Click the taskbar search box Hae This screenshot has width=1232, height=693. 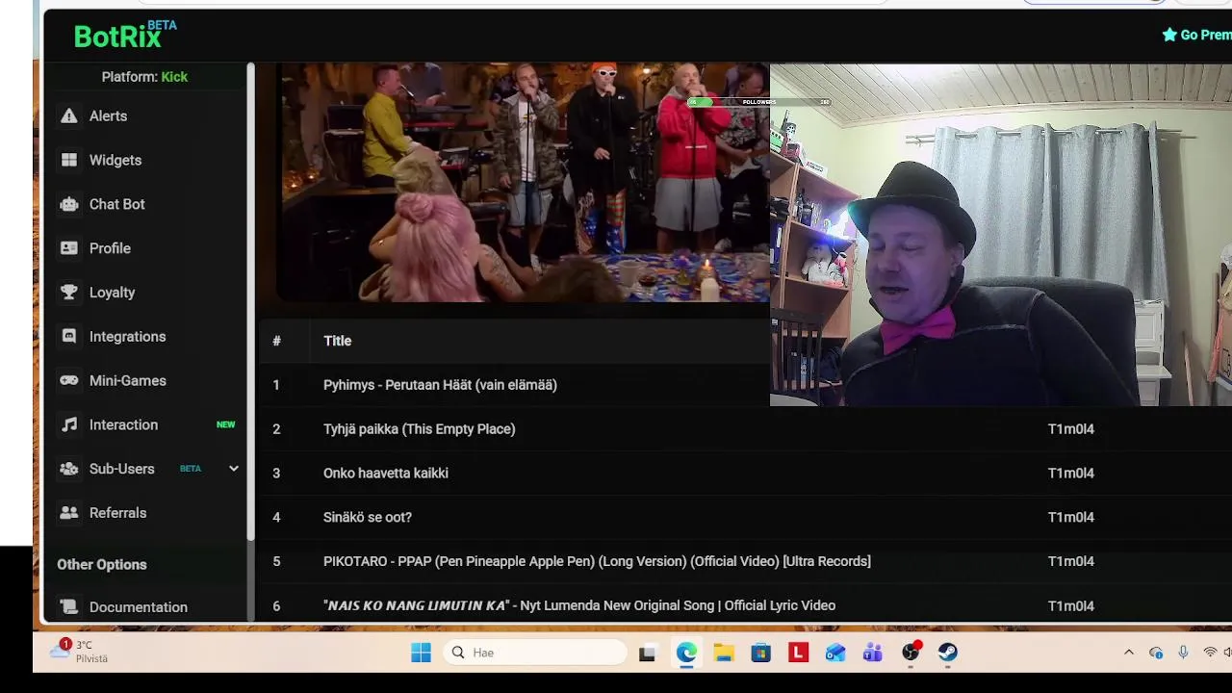[x=535, y=653]
